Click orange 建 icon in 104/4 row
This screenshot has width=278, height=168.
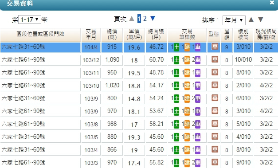tap(187, 47)
